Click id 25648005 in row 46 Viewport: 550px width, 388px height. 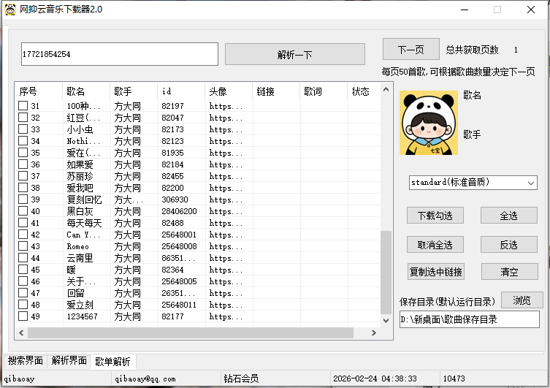tap(179, 281)
